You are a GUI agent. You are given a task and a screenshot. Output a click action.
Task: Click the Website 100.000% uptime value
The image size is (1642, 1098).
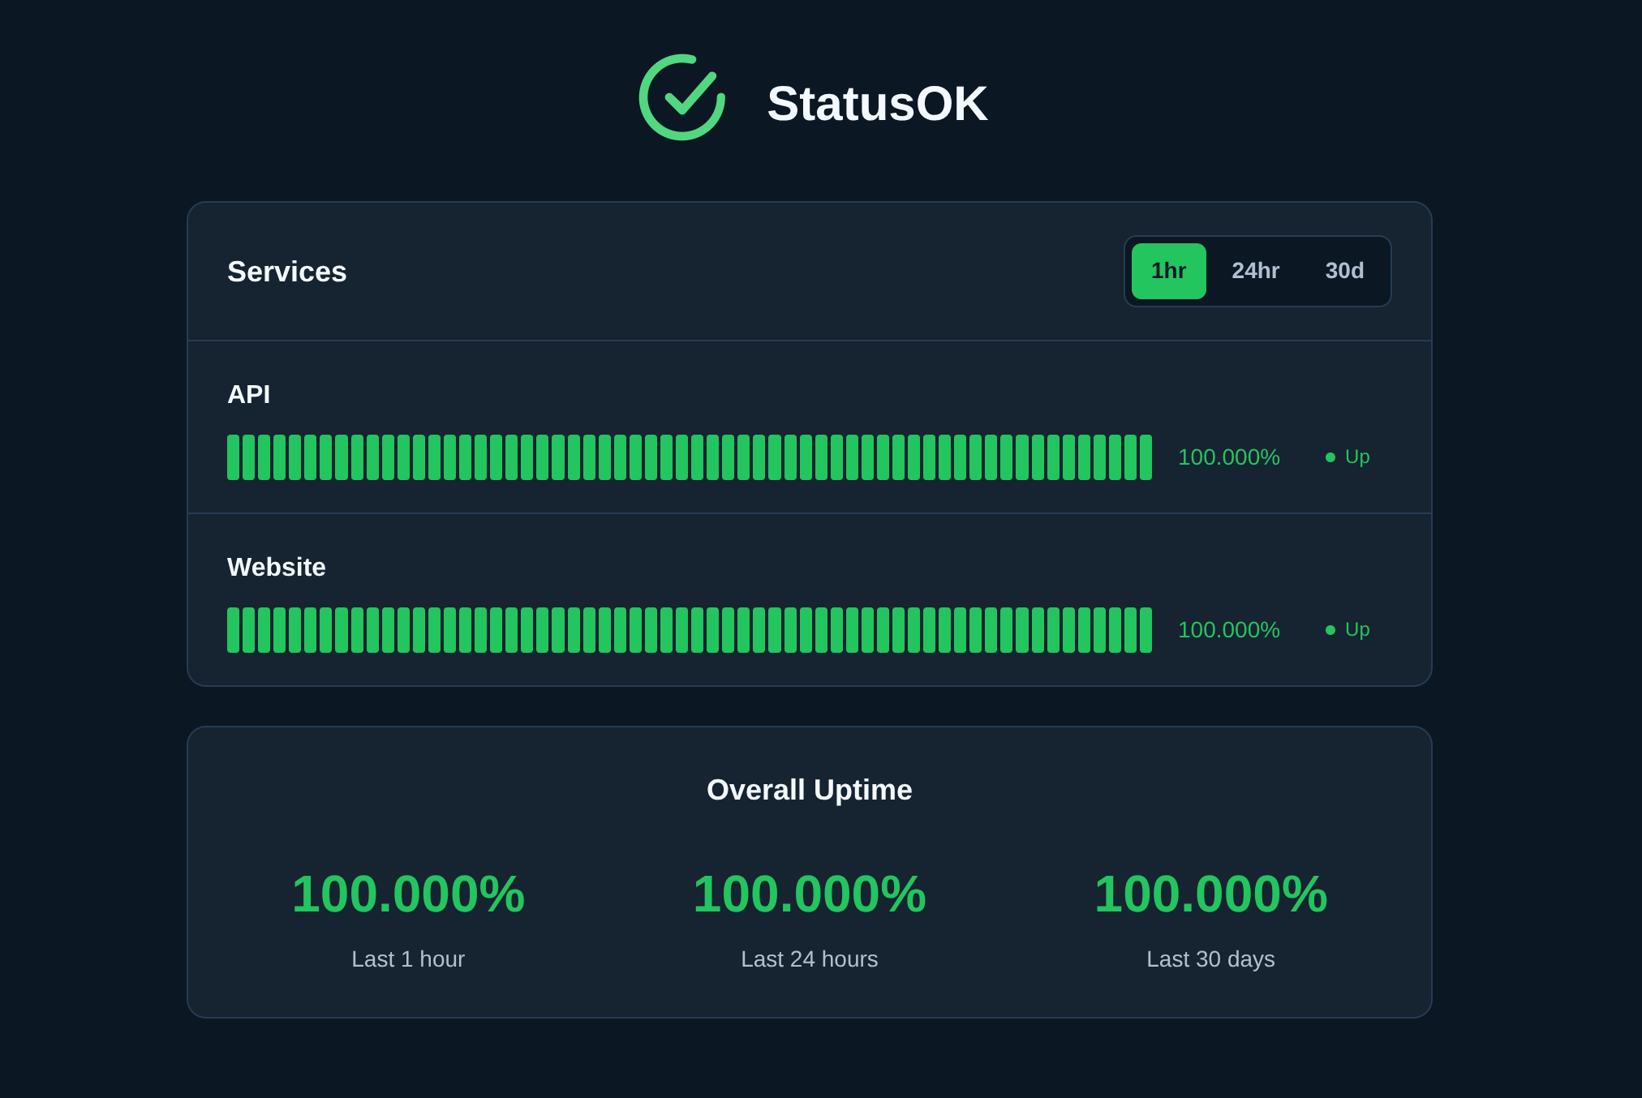point(1228,630)
